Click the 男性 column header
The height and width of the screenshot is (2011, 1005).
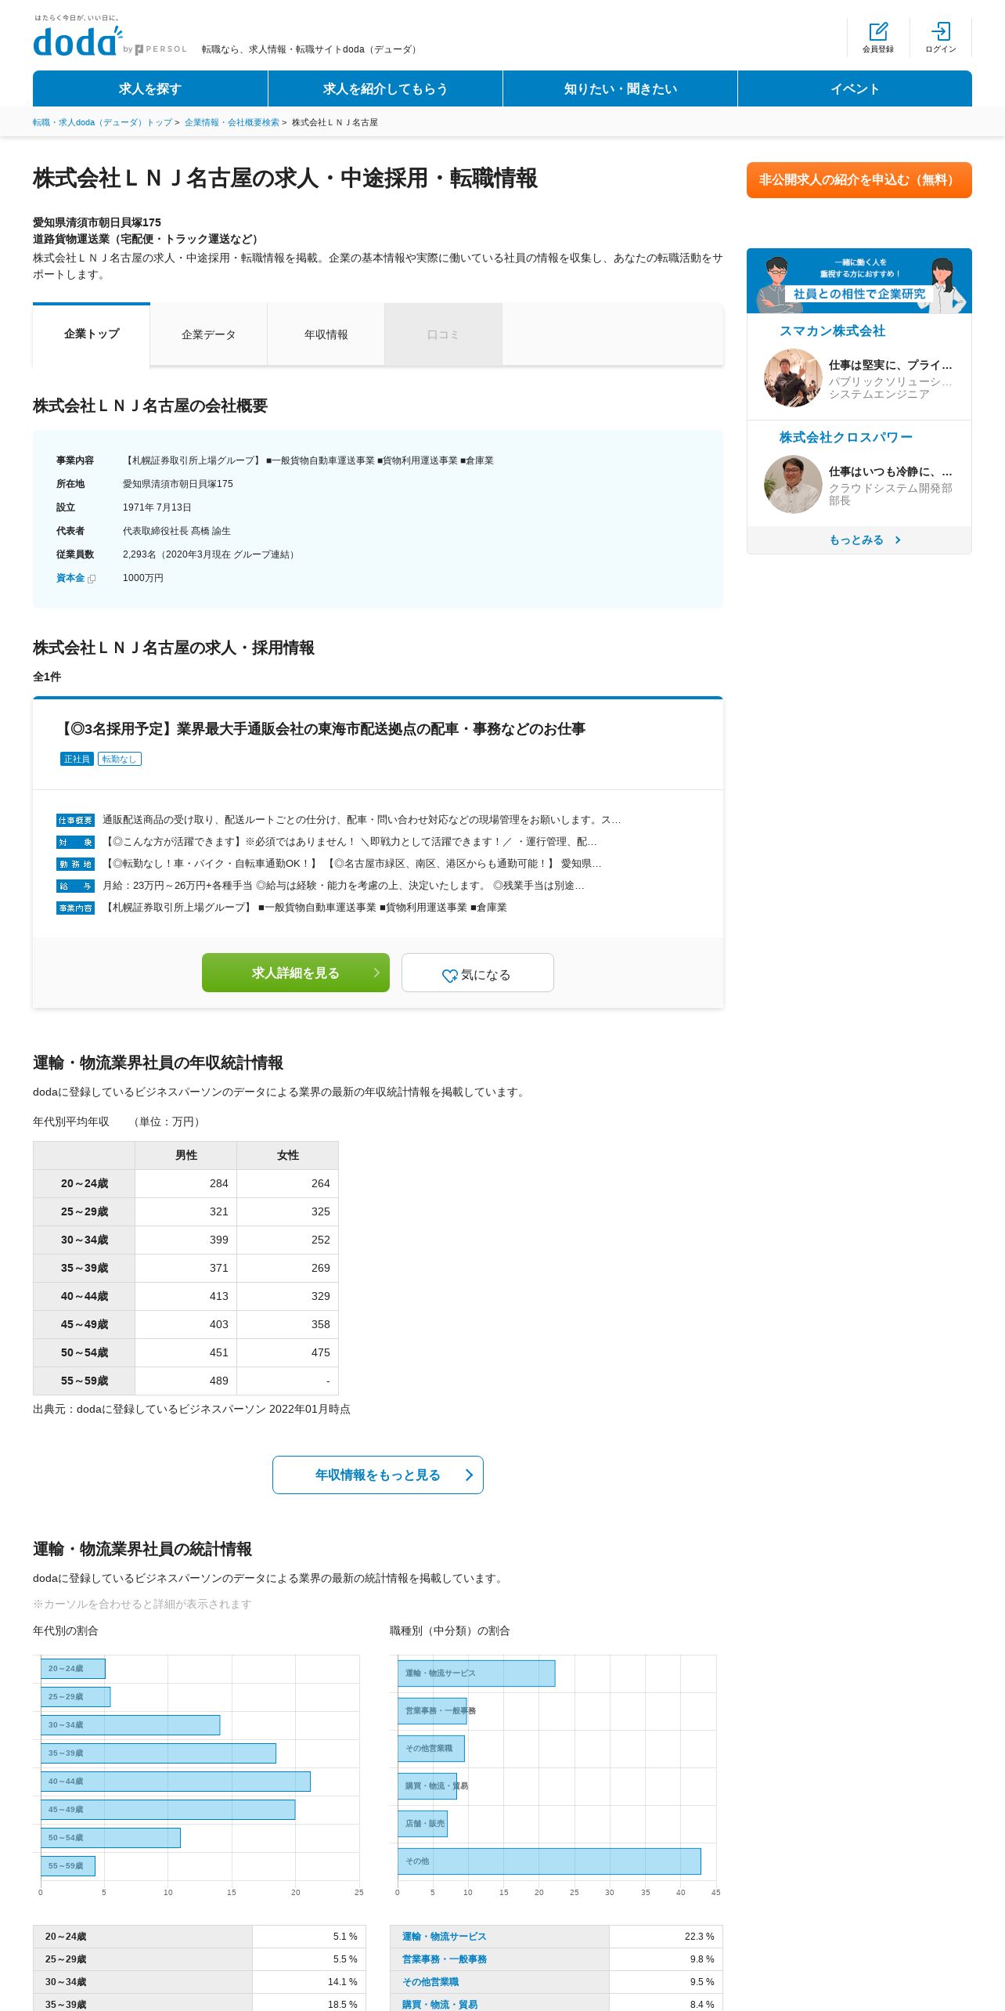(186, 1156)
